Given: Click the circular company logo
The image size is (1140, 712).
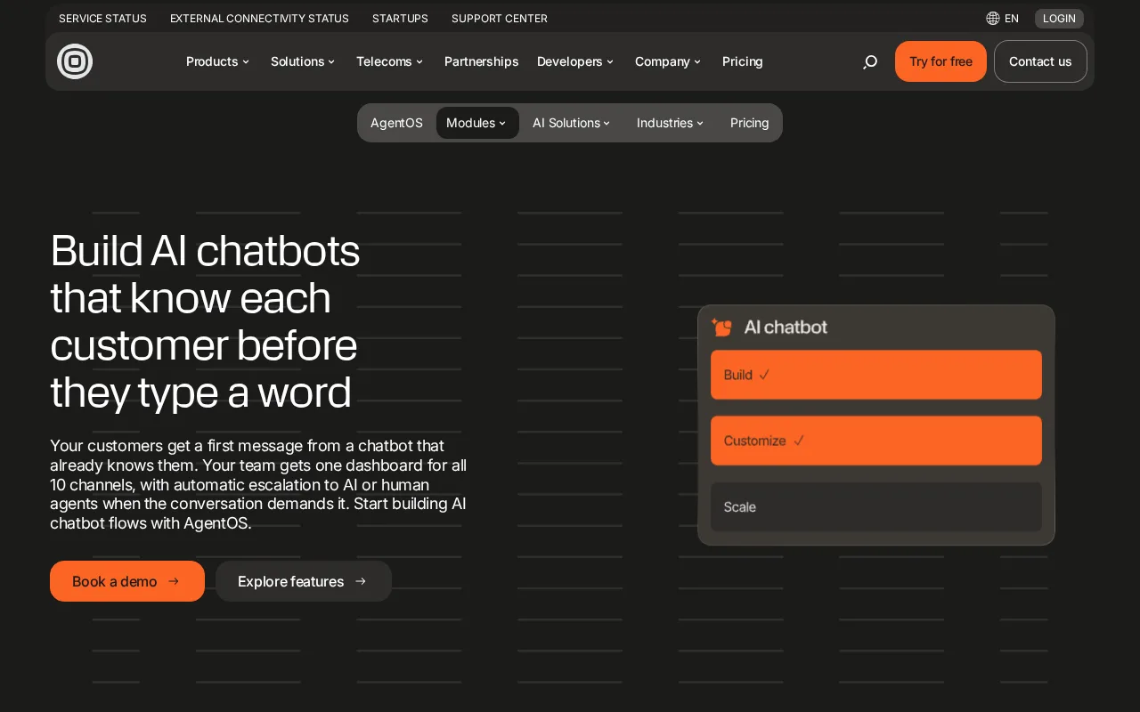Looking at the screenshot, I should click(75, 61).
